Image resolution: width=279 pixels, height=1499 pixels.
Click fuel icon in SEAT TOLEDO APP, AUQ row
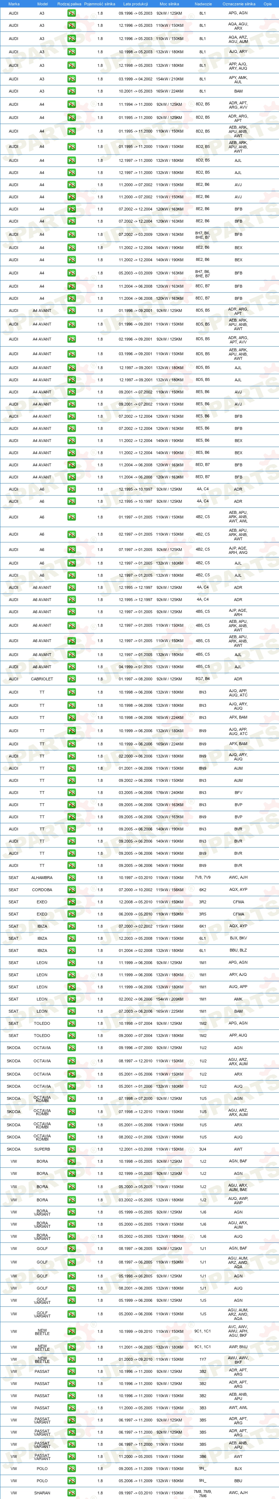(x=71, y=1035)
